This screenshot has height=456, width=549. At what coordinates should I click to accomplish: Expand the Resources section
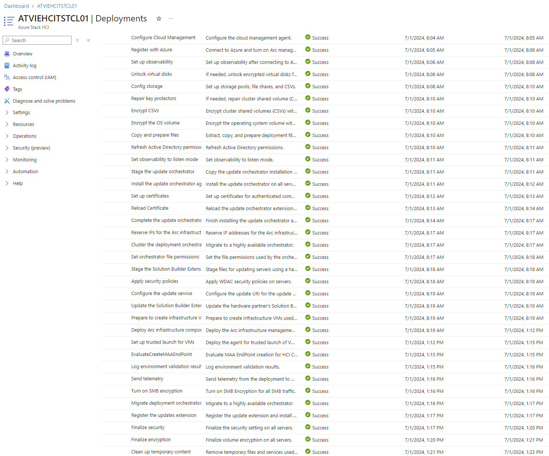[x=7, y=124]
